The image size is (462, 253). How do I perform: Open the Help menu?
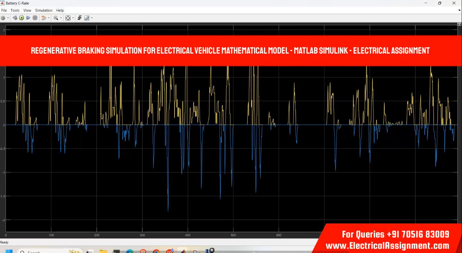tap(60, 11)
